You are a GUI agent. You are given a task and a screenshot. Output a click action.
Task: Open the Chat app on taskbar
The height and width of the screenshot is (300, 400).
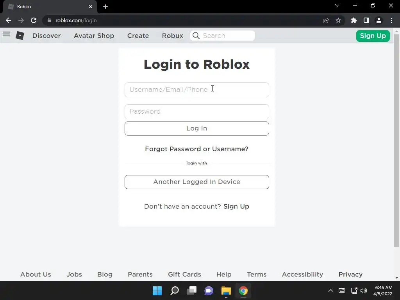[209, 291]
